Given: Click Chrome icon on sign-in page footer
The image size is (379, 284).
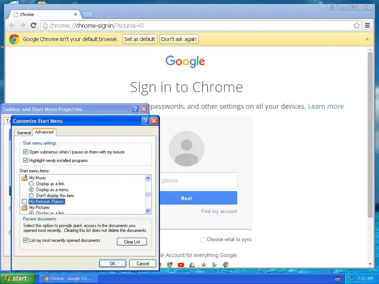Looking at the screenshot, I should coord(226,265).
